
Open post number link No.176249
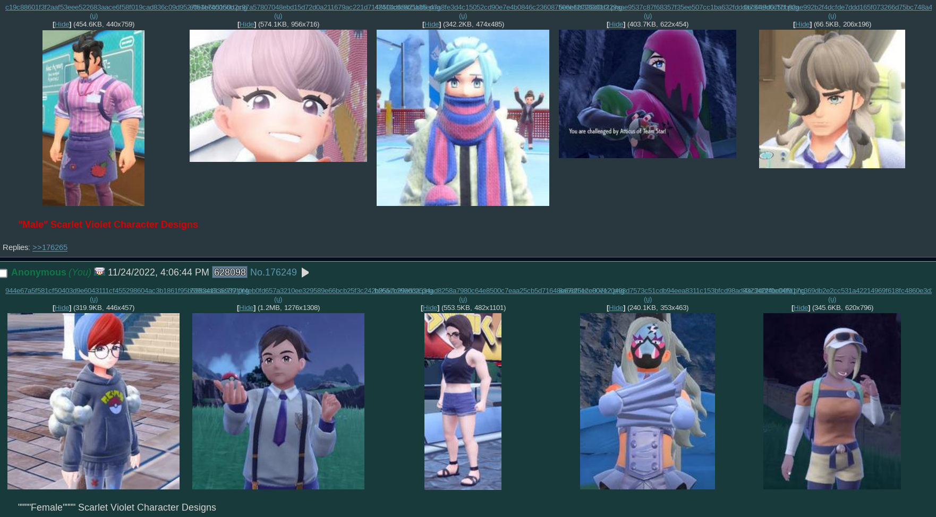click(x=273, y=272)
